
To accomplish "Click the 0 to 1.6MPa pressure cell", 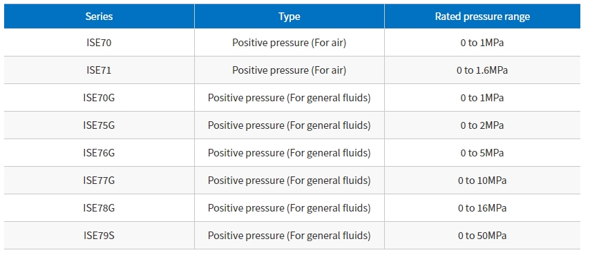I will pos(482,70).
